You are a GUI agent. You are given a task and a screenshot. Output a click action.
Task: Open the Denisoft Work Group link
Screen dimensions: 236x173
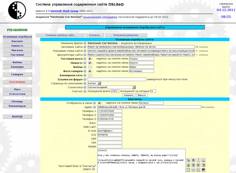[x=65, y=11]
